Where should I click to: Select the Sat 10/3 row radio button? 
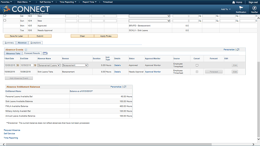(x=5, y=16)
